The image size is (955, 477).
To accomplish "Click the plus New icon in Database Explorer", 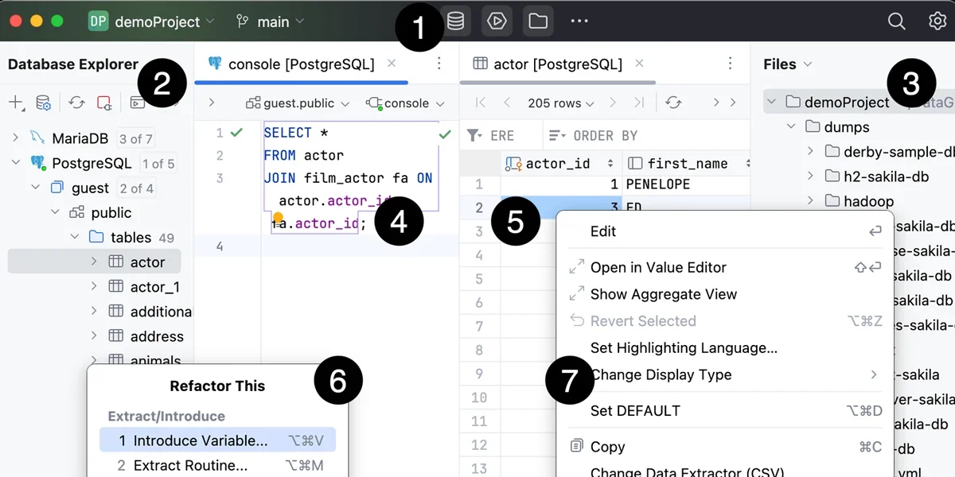I will (x=16, y=103).
